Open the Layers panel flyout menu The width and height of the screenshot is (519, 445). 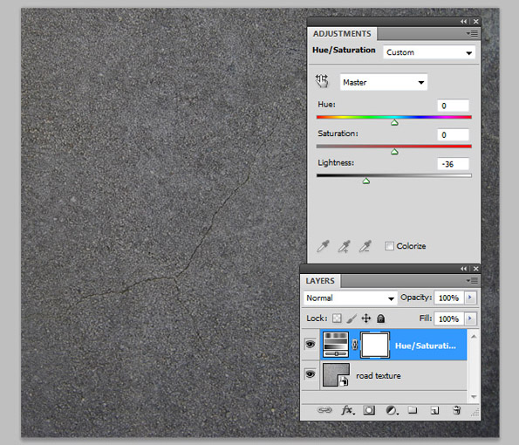point(472,281)
